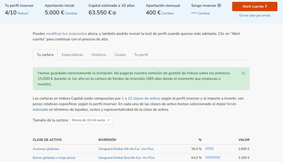This screenshot has width=283, height=162.
Task: Click the 3.200 € value cell
Action: tap(244, 158)
